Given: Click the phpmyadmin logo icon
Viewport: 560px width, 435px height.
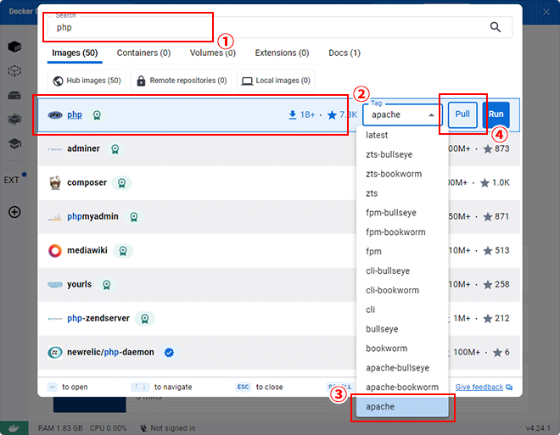Looking at the screenshot, I should tap(54, 217).
